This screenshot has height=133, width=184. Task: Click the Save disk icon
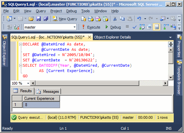38,19
